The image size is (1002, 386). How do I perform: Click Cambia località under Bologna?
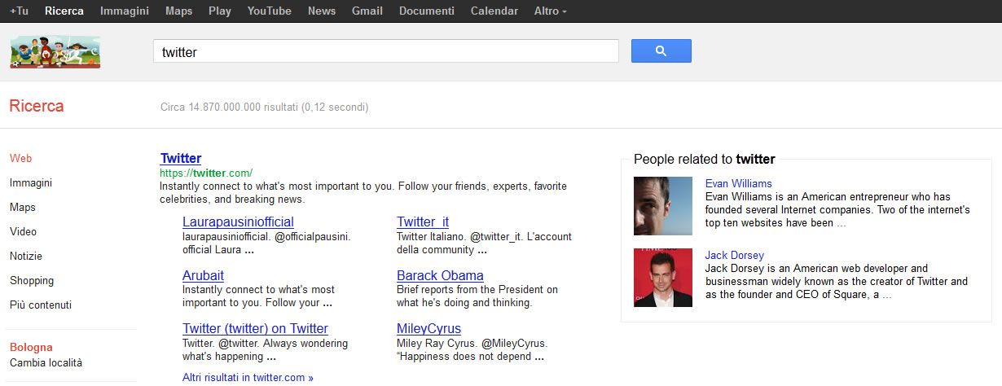(x=46, y=363)
